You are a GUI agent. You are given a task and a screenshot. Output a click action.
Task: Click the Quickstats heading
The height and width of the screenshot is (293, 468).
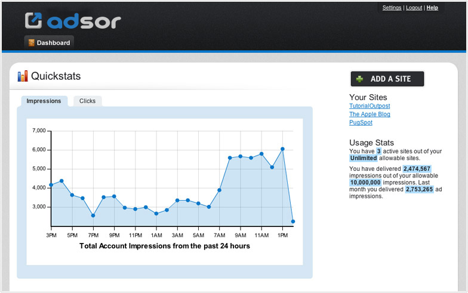click(56, 76)
